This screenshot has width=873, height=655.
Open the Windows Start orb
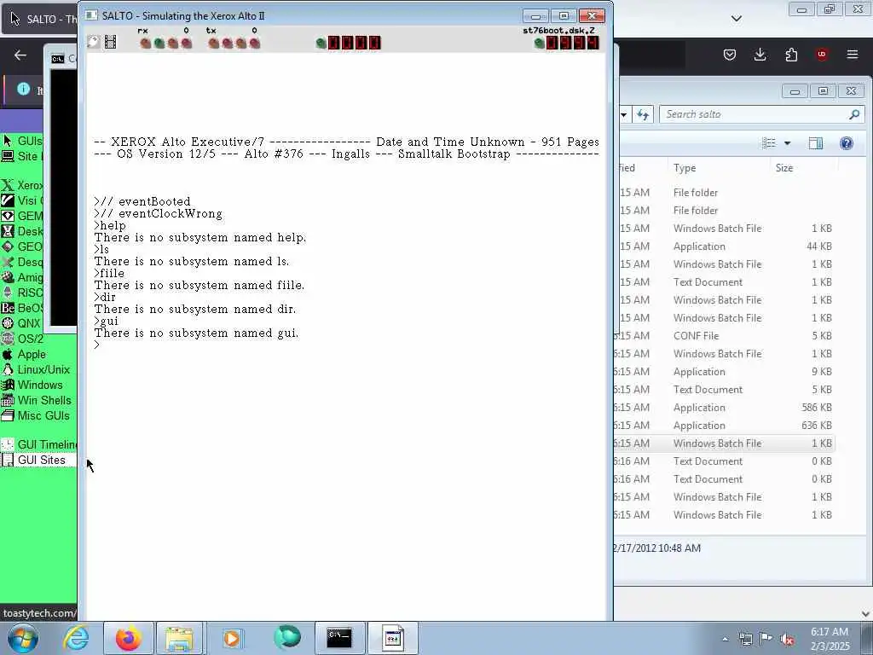pyautogui.click(x=23, y=639)
